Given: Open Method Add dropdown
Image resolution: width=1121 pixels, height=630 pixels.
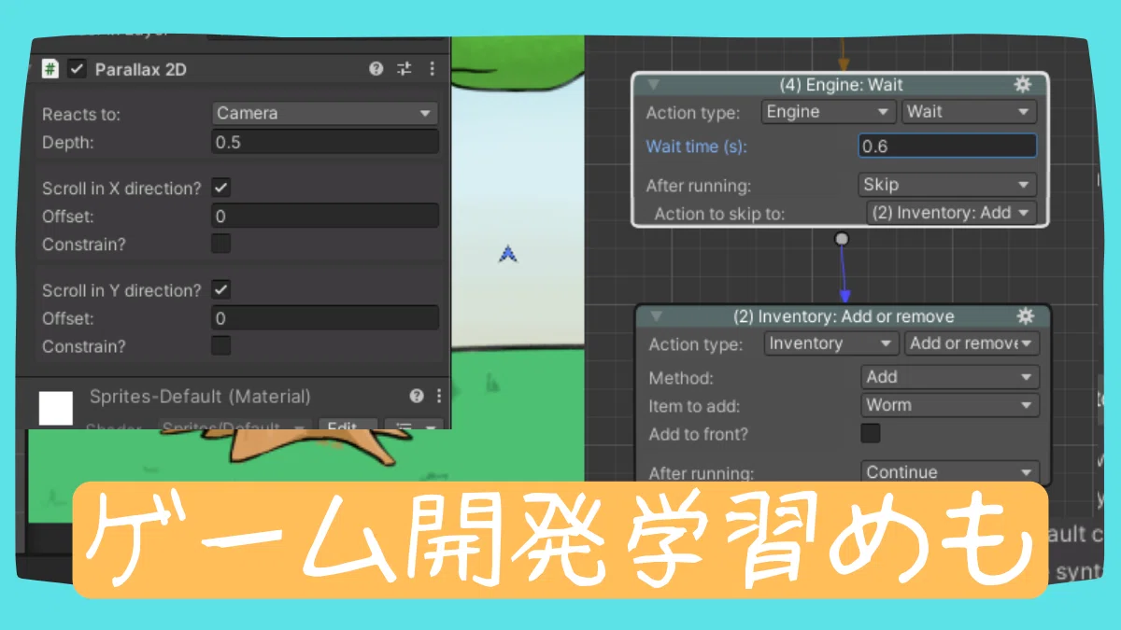Looking at the screenshot, I should [x=949, y=377].
